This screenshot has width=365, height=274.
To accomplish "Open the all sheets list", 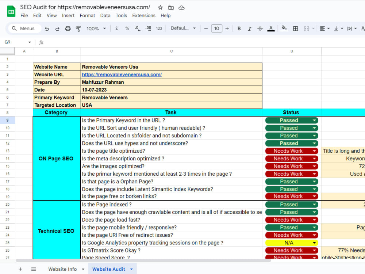I will (x=34, y=269).
